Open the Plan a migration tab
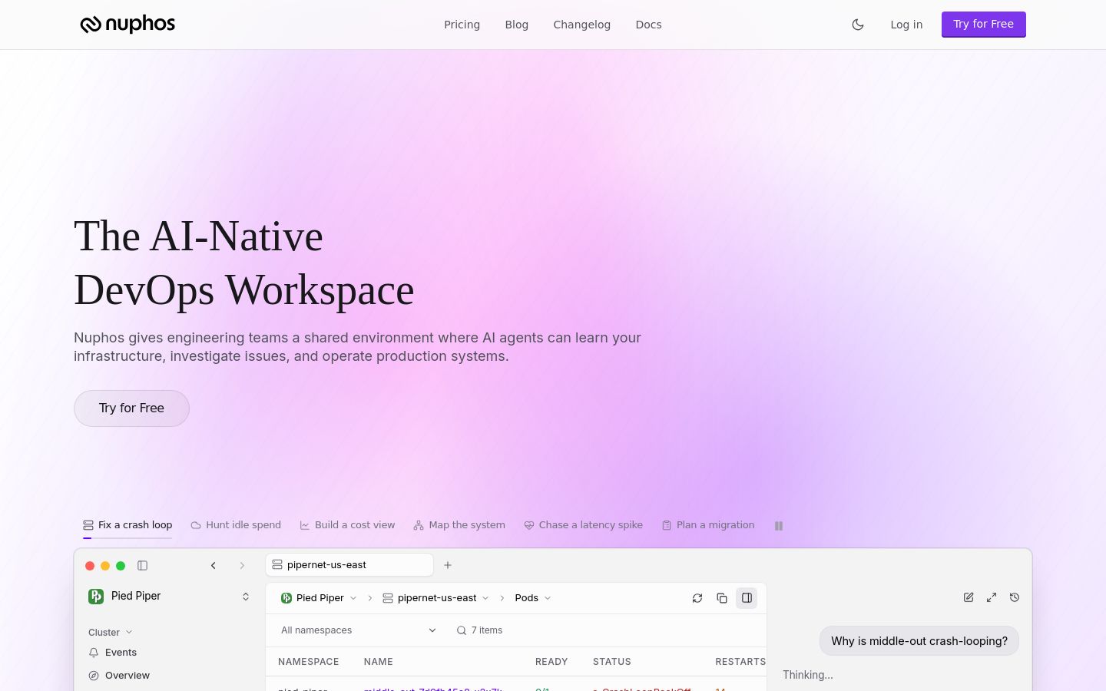Image resolution: width=1106 pixels, height=691 pixels. [708, 525]
